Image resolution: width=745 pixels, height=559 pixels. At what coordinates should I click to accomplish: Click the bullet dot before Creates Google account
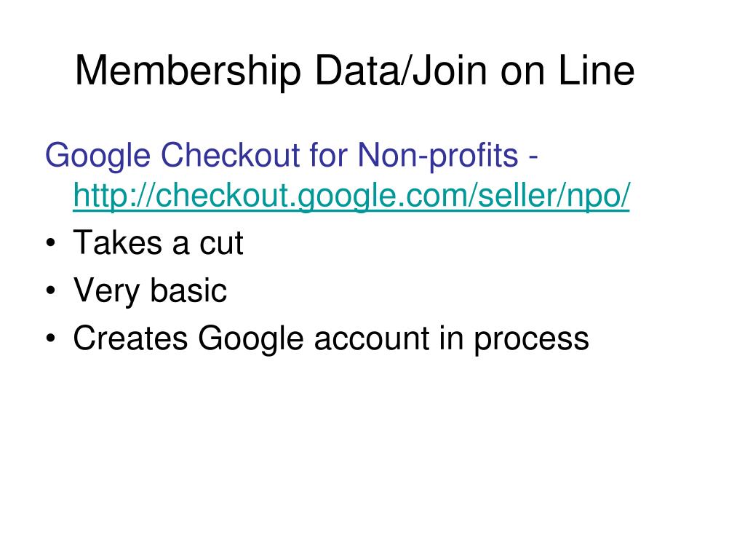tap(51, 338)
